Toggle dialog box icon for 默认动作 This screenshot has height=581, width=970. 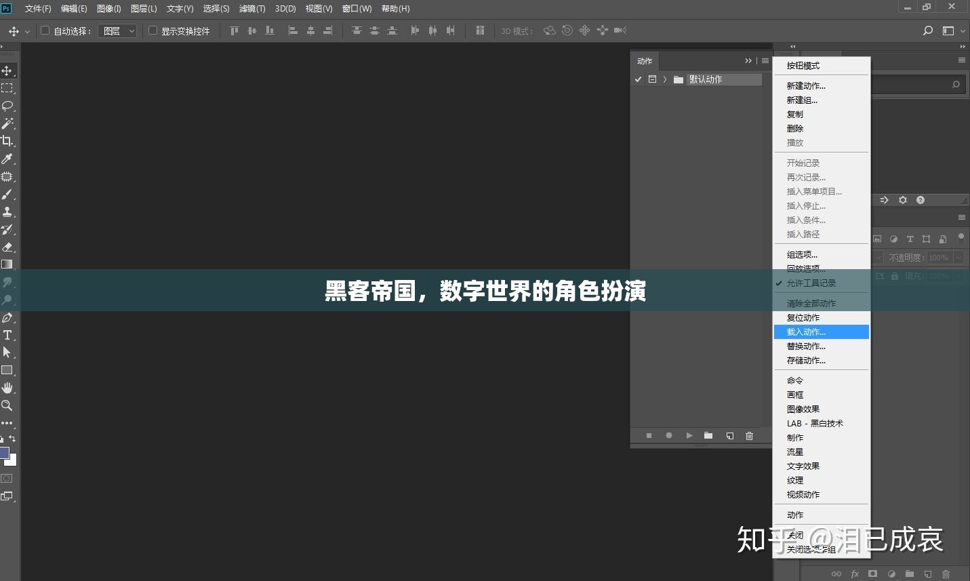(652, 79)
